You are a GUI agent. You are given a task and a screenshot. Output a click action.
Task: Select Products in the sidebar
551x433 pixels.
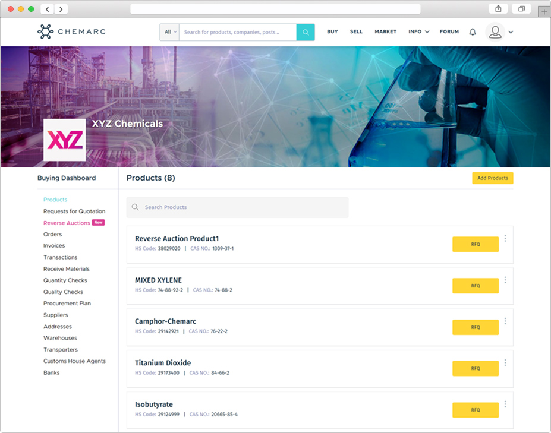click(x=55, y=200)
